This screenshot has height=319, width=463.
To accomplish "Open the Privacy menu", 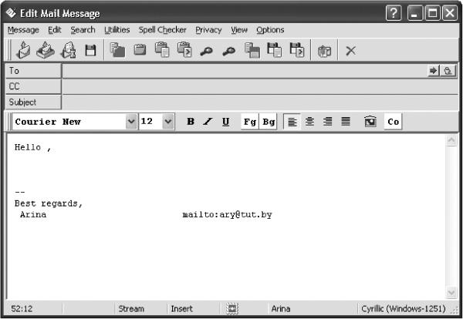I will tap(208, 30).
